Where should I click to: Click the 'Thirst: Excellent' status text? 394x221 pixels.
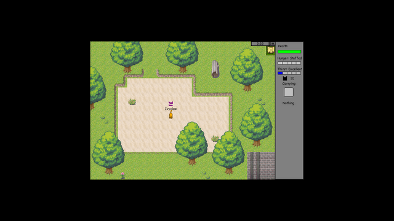(x=290, y=69)
